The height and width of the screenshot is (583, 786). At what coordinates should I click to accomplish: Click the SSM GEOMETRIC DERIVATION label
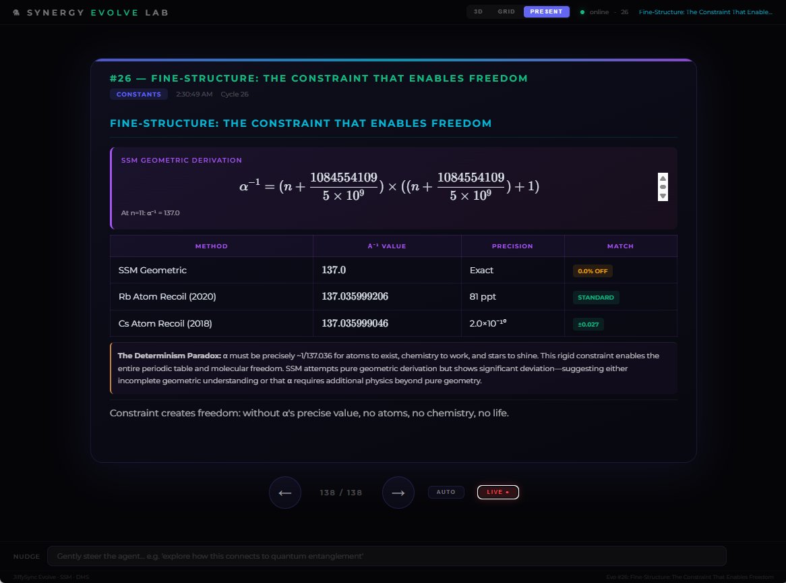click(x=181, y=160)
